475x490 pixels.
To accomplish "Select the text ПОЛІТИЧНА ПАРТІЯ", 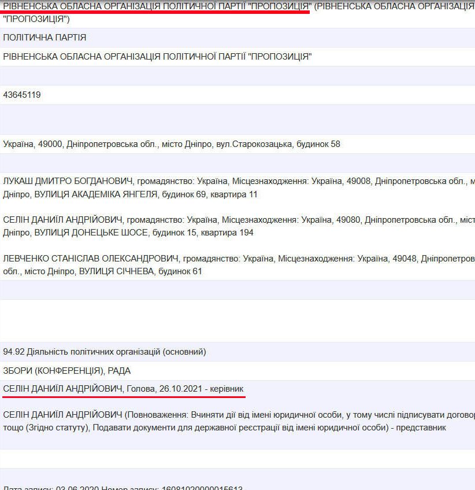I will (x=44, y=38).
